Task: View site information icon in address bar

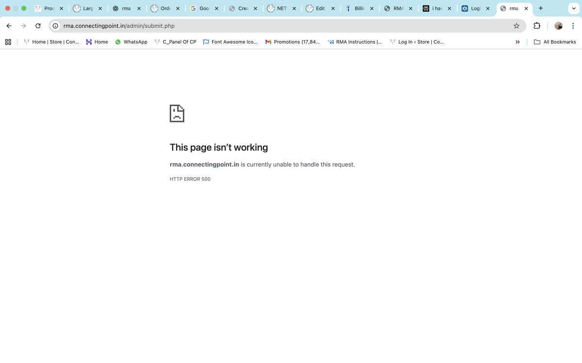Action: (56, 26)
